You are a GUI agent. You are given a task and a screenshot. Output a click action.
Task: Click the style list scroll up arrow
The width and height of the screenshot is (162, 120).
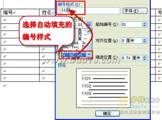pyautogui.click(x=89, y=31)
